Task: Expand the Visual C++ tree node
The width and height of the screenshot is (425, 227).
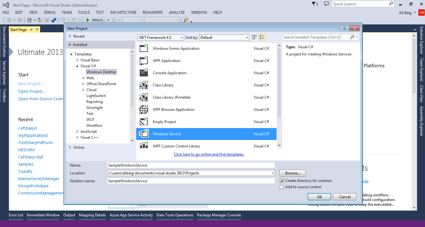Action: tap(78, 137)
